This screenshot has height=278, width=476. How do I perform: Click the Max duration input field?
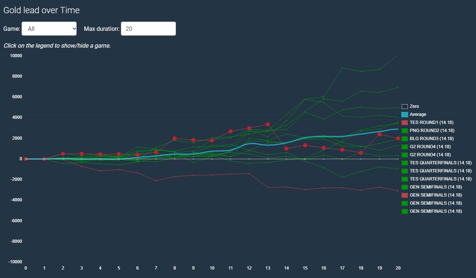coord(148,29)
